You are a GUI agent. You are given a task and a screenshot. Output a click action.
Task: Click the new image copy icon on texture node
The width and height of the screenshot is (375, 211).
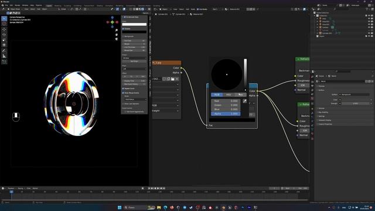coord(168,79)
